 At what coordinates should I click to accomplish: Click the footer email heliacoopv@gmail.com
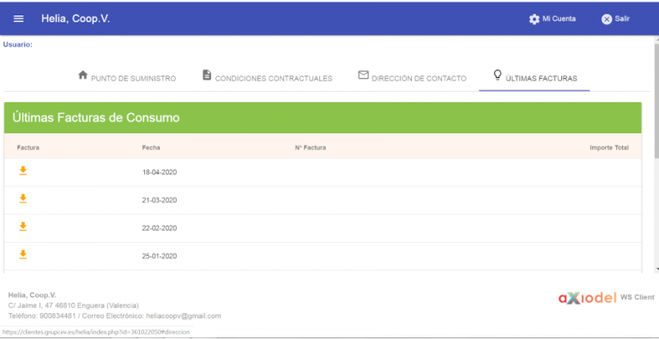184,316
